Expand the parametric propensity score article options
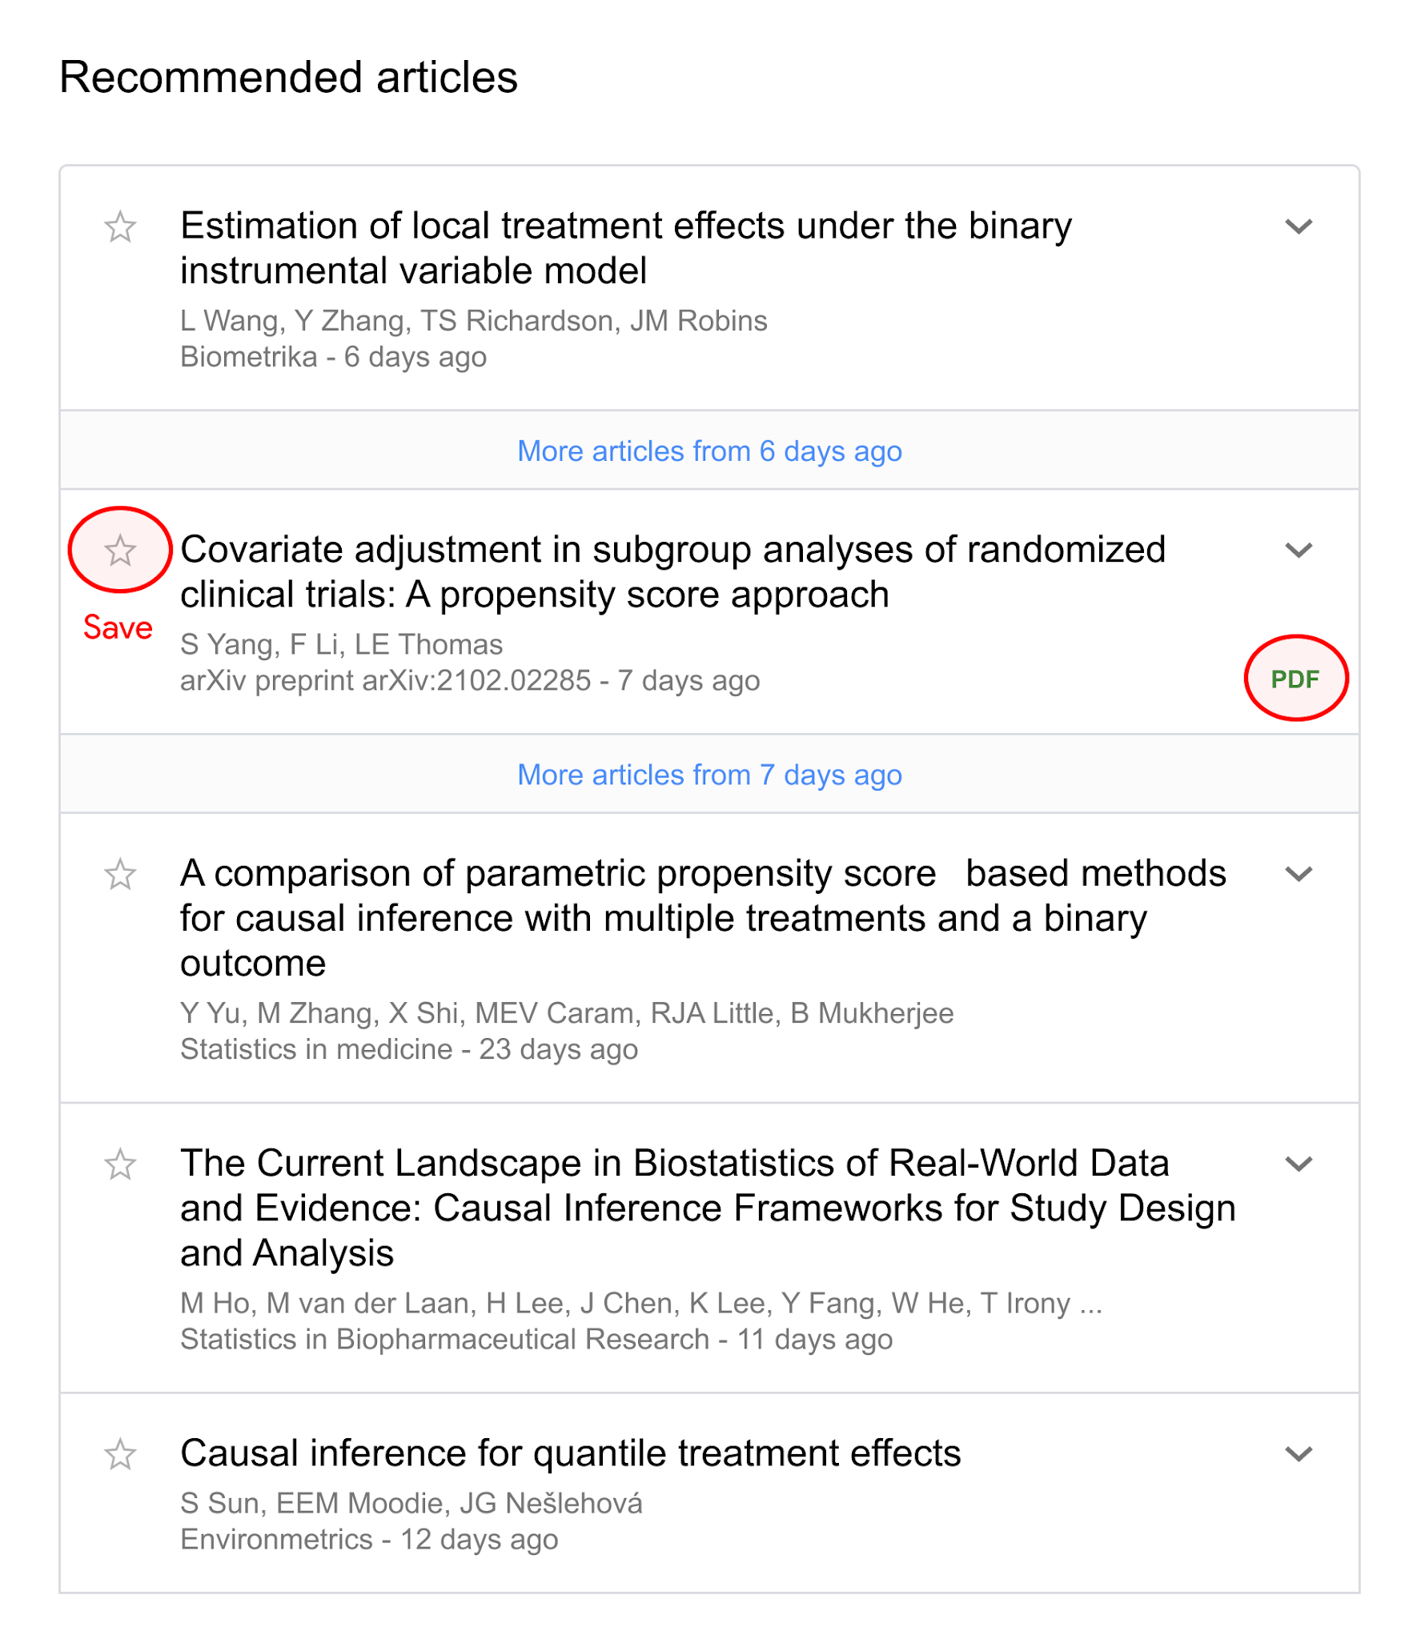This screenshot has height=1639, width=1417. click(x=1299, y=874)
